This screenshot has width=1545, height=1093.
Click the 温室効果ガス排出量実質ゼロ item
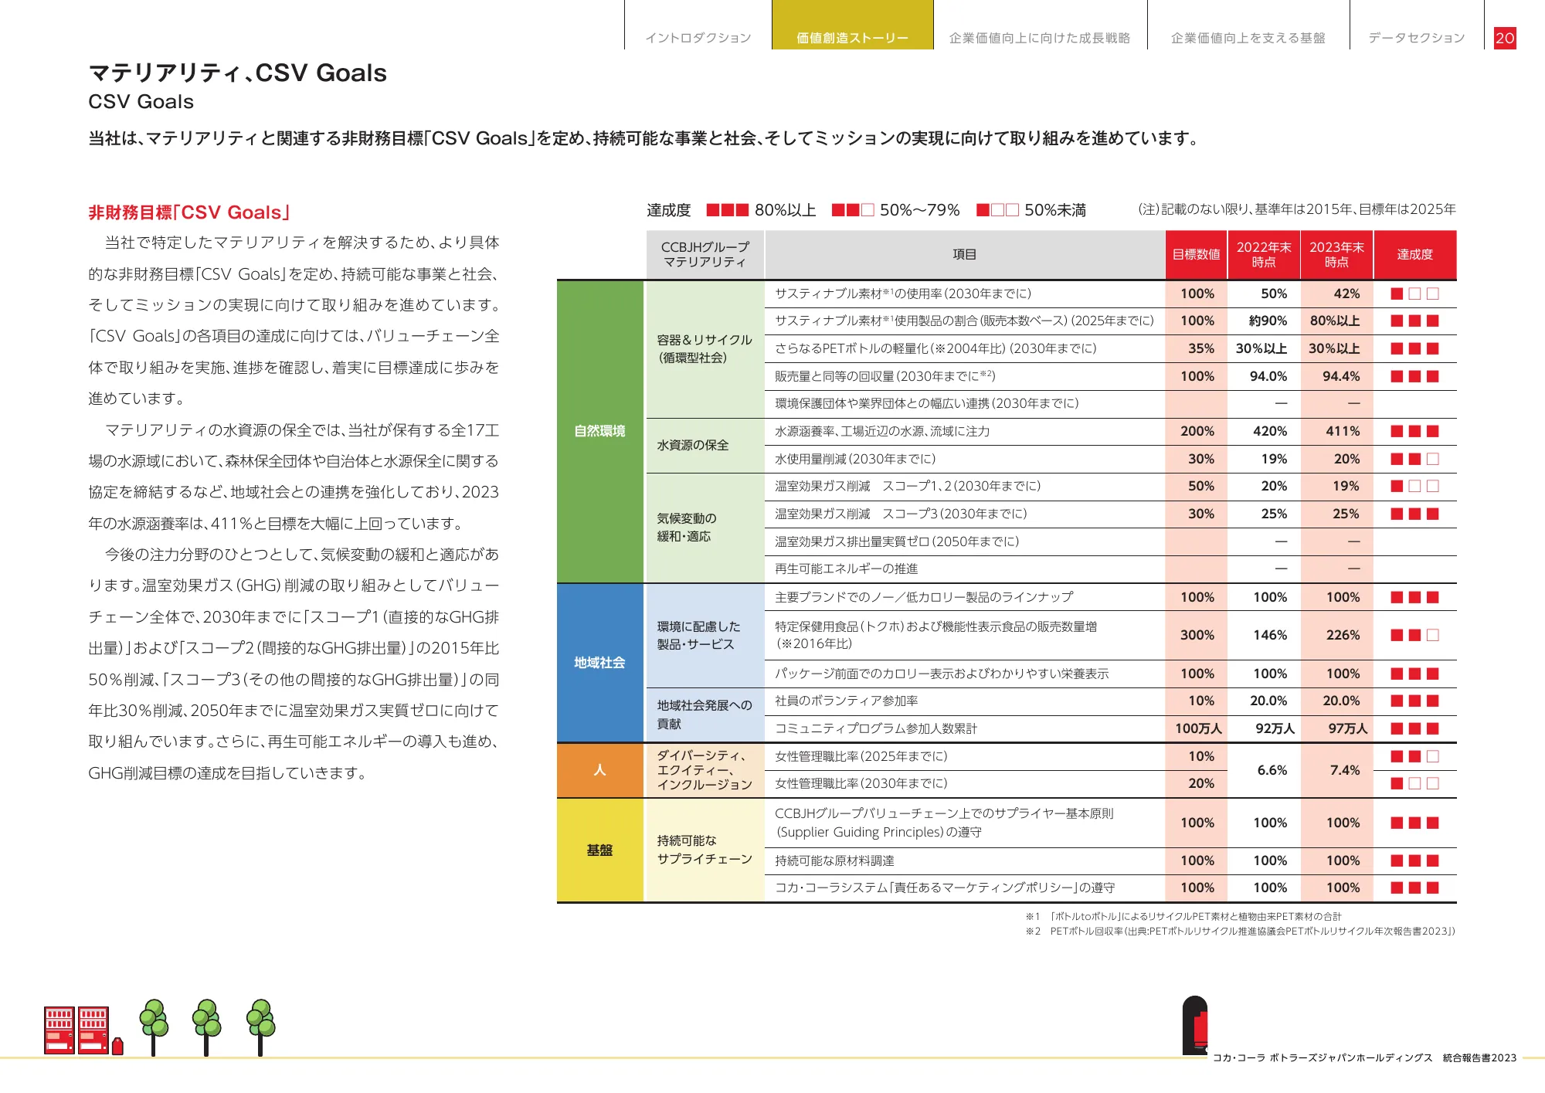897,541
